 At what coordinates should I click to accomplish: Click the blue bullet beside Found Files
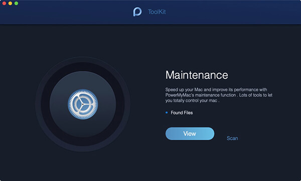(167, 113)
